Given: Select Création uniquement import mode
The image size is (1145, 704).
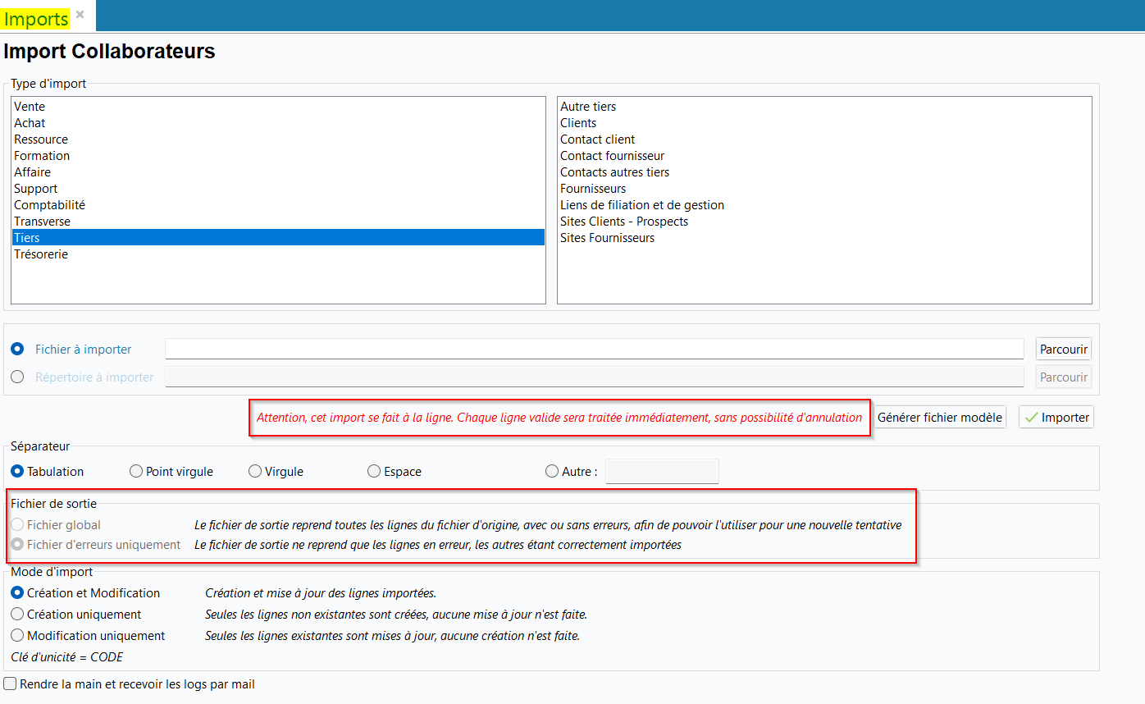Looking at the screenshot, I should (17, 614).
